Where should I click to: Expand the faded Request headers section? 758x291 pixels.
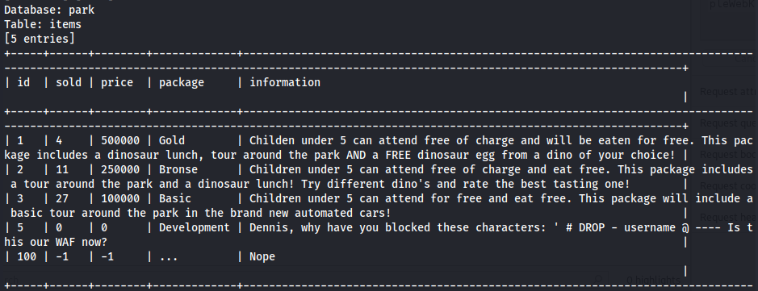tap(728, 217)
